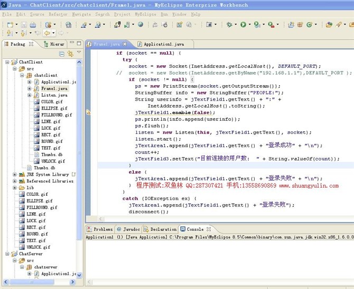Click the camera capture toolbar icon

pyautogui.click(x=209, y=24)
